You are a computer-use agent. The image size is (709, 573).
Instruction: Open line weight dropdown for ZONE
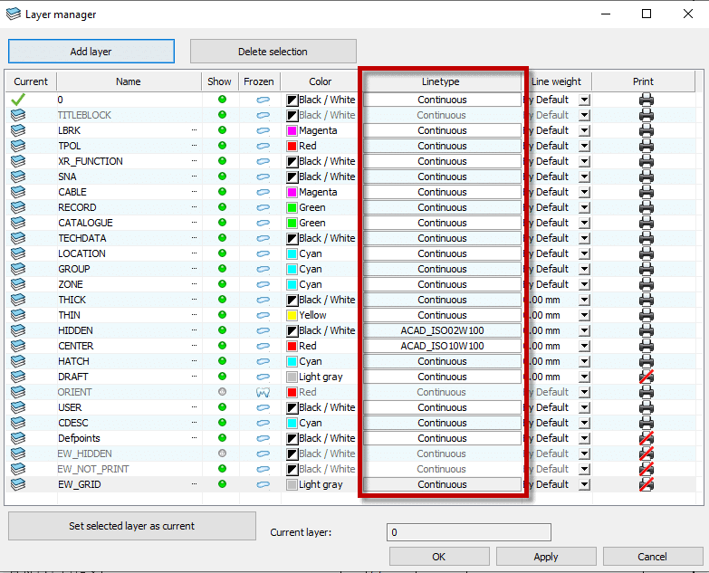click(x=585, y=285)
